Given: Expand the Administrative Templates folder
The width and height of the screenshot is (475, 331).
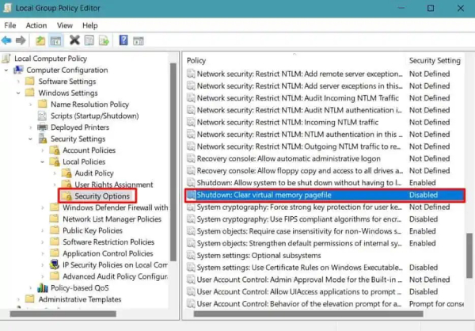Looking at the screenshot, I should click(18, 299).
